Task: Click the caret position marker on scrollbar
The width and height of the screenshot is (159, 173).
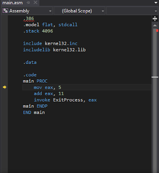Action: coord(155,77)
